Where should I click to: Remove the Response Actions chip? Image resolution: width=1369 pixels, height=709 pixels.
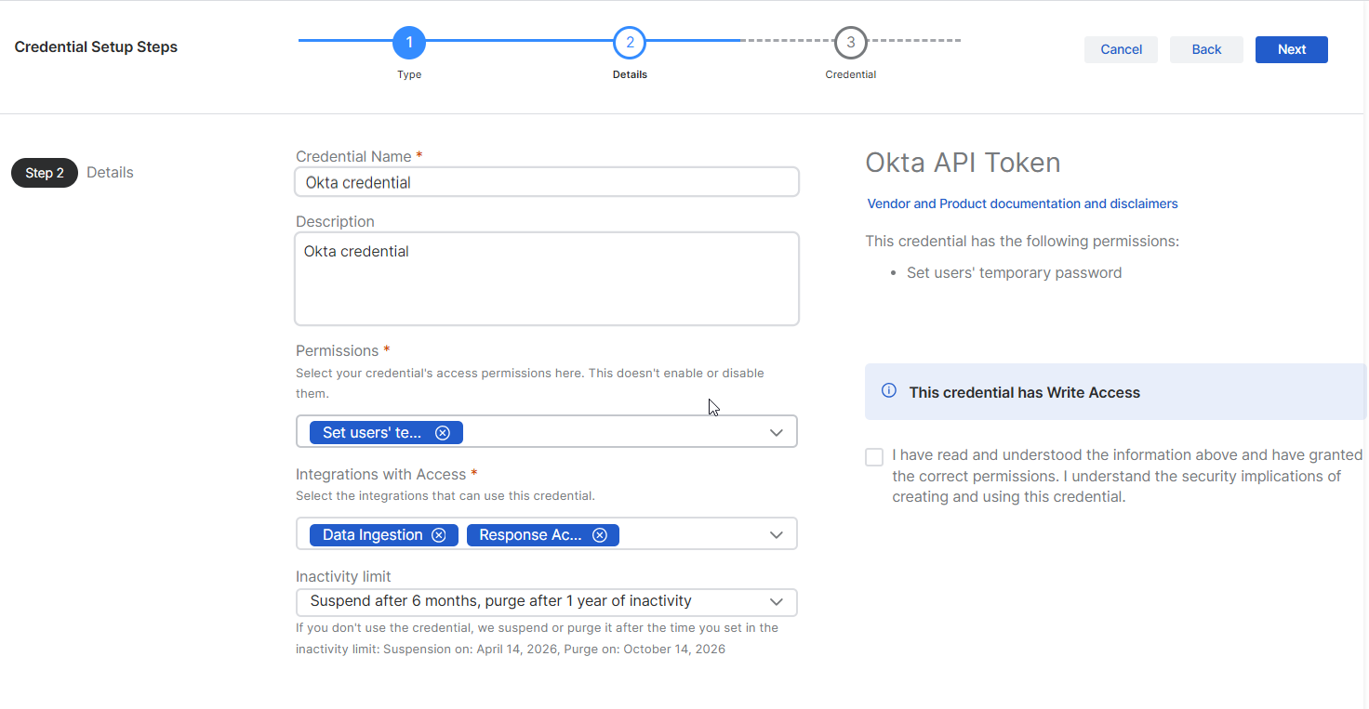tap(600, 535)
